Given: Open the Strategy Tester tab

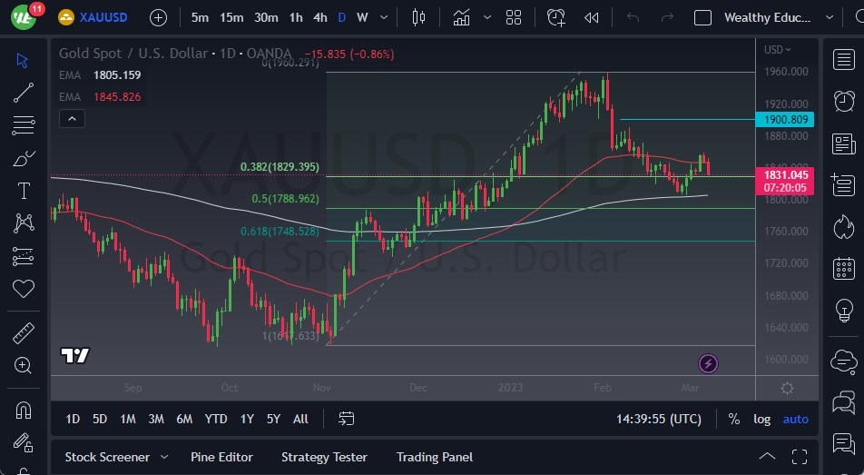Looking at the screenshot, I should click(x=324, y=457).
